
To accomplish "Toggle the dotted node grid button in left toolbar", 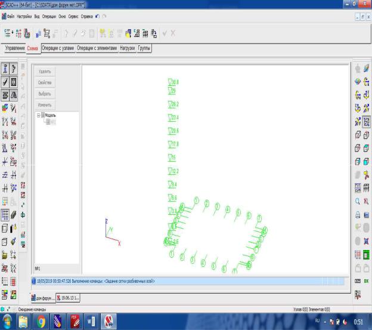I will coord(5,215).
